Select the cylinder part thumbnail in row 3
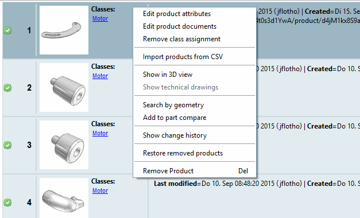 tap(64, 145)
